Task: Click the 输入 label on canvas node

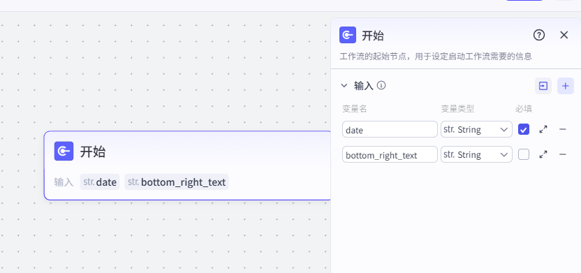Action: pyautogui.click(x=64, y=182)
